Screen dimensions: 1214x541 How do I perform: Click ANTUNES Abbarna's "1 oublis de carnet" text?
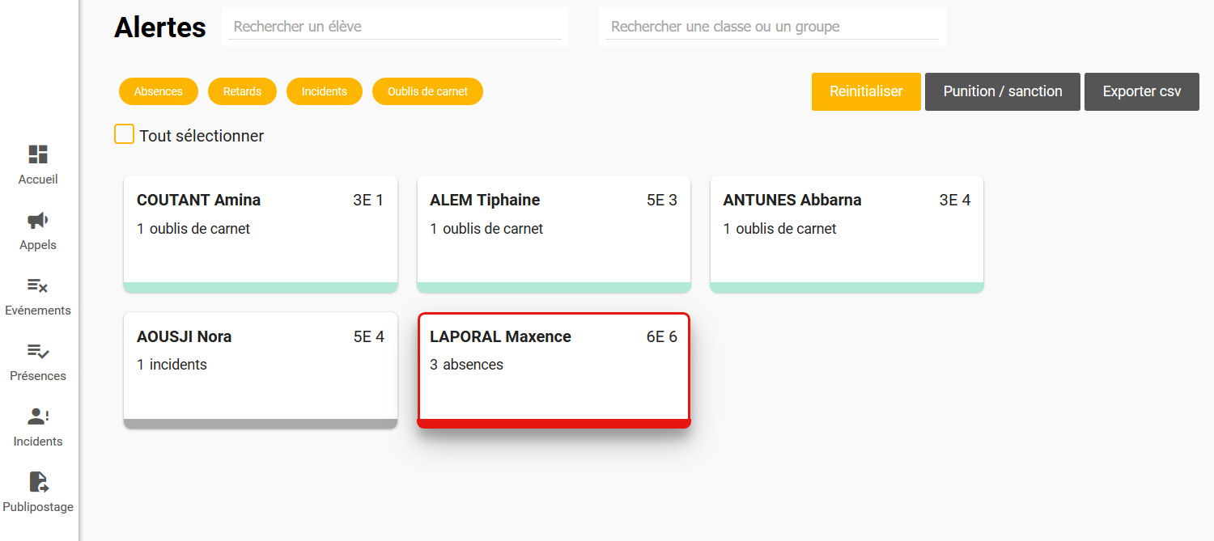click(779, 229)
